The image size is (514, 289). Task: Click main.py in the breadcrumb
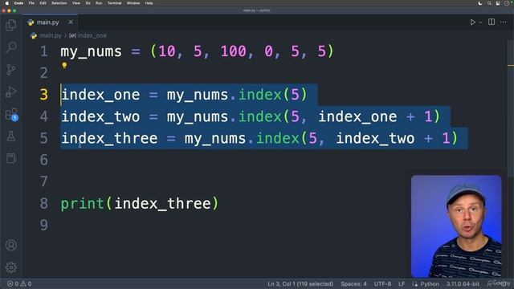[x=50, y=35]
